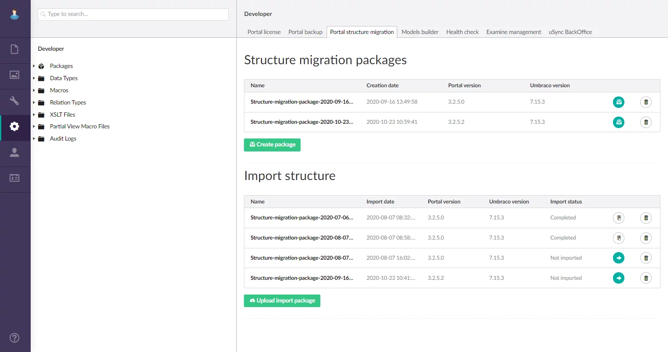
Task: Switch to the Portal backup tab
Action: pos(305,32)
